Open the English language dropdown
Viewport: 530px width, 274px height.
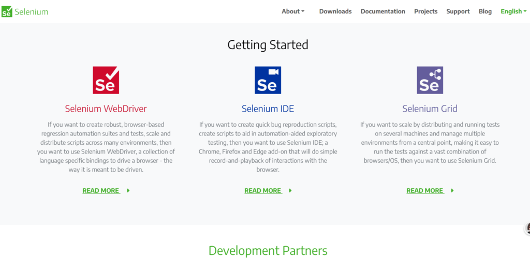(x=513, y=11)
